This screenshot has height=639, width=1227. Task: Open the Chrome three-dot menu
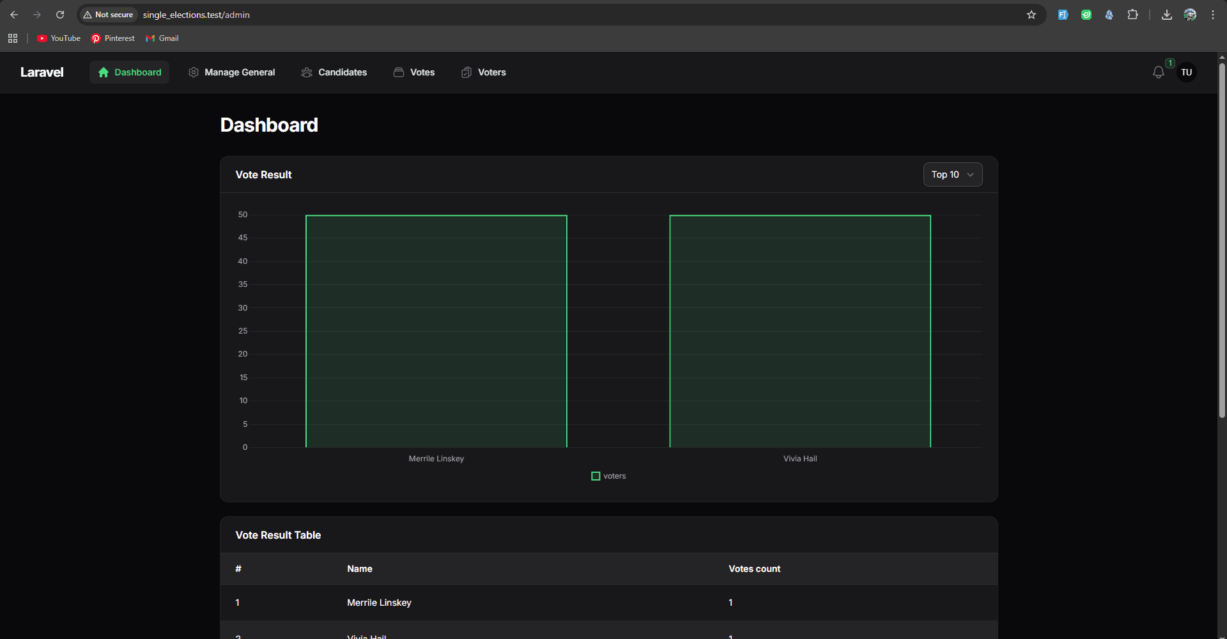(1212, 15)
